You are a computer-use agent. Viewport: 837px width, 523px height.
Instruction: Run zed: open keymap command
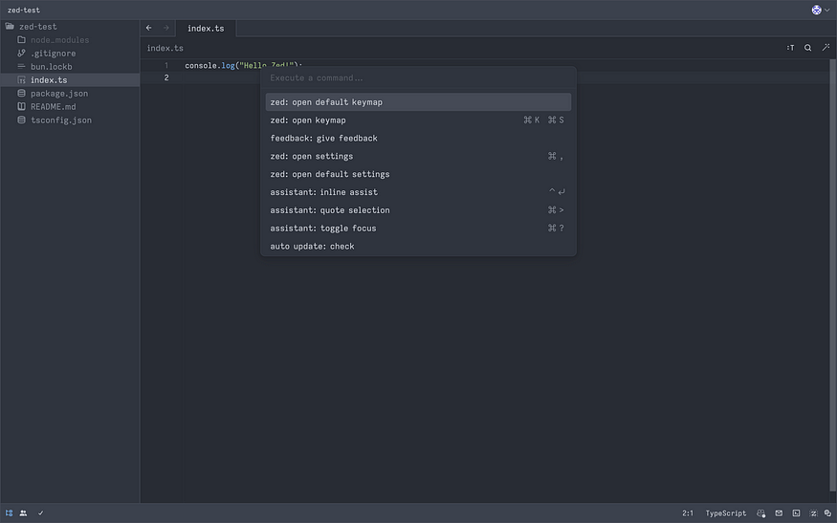coord(418,120)
